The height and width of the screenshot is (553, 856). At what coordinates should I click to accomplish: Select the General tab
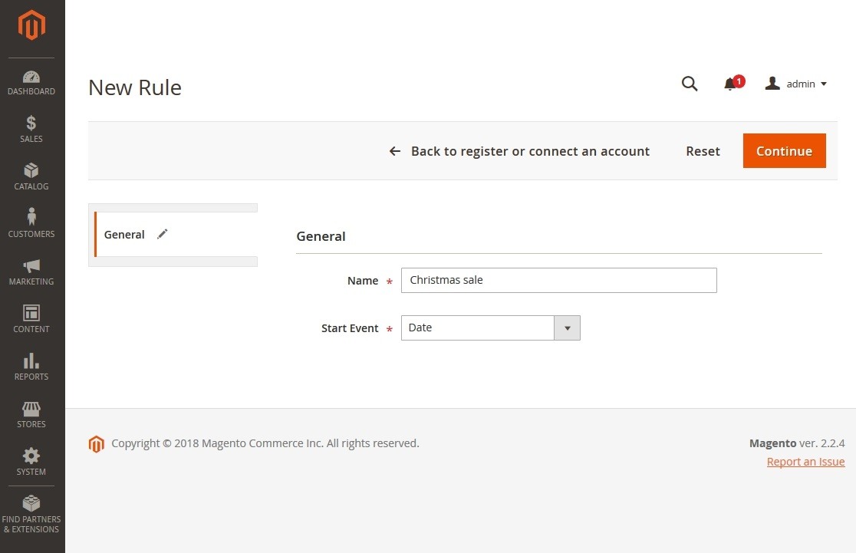(124, 235)
